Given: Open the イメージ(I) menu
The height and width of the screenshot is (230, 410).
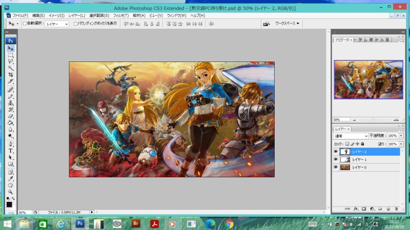Looking at the screenshot, I should (56, 16).
